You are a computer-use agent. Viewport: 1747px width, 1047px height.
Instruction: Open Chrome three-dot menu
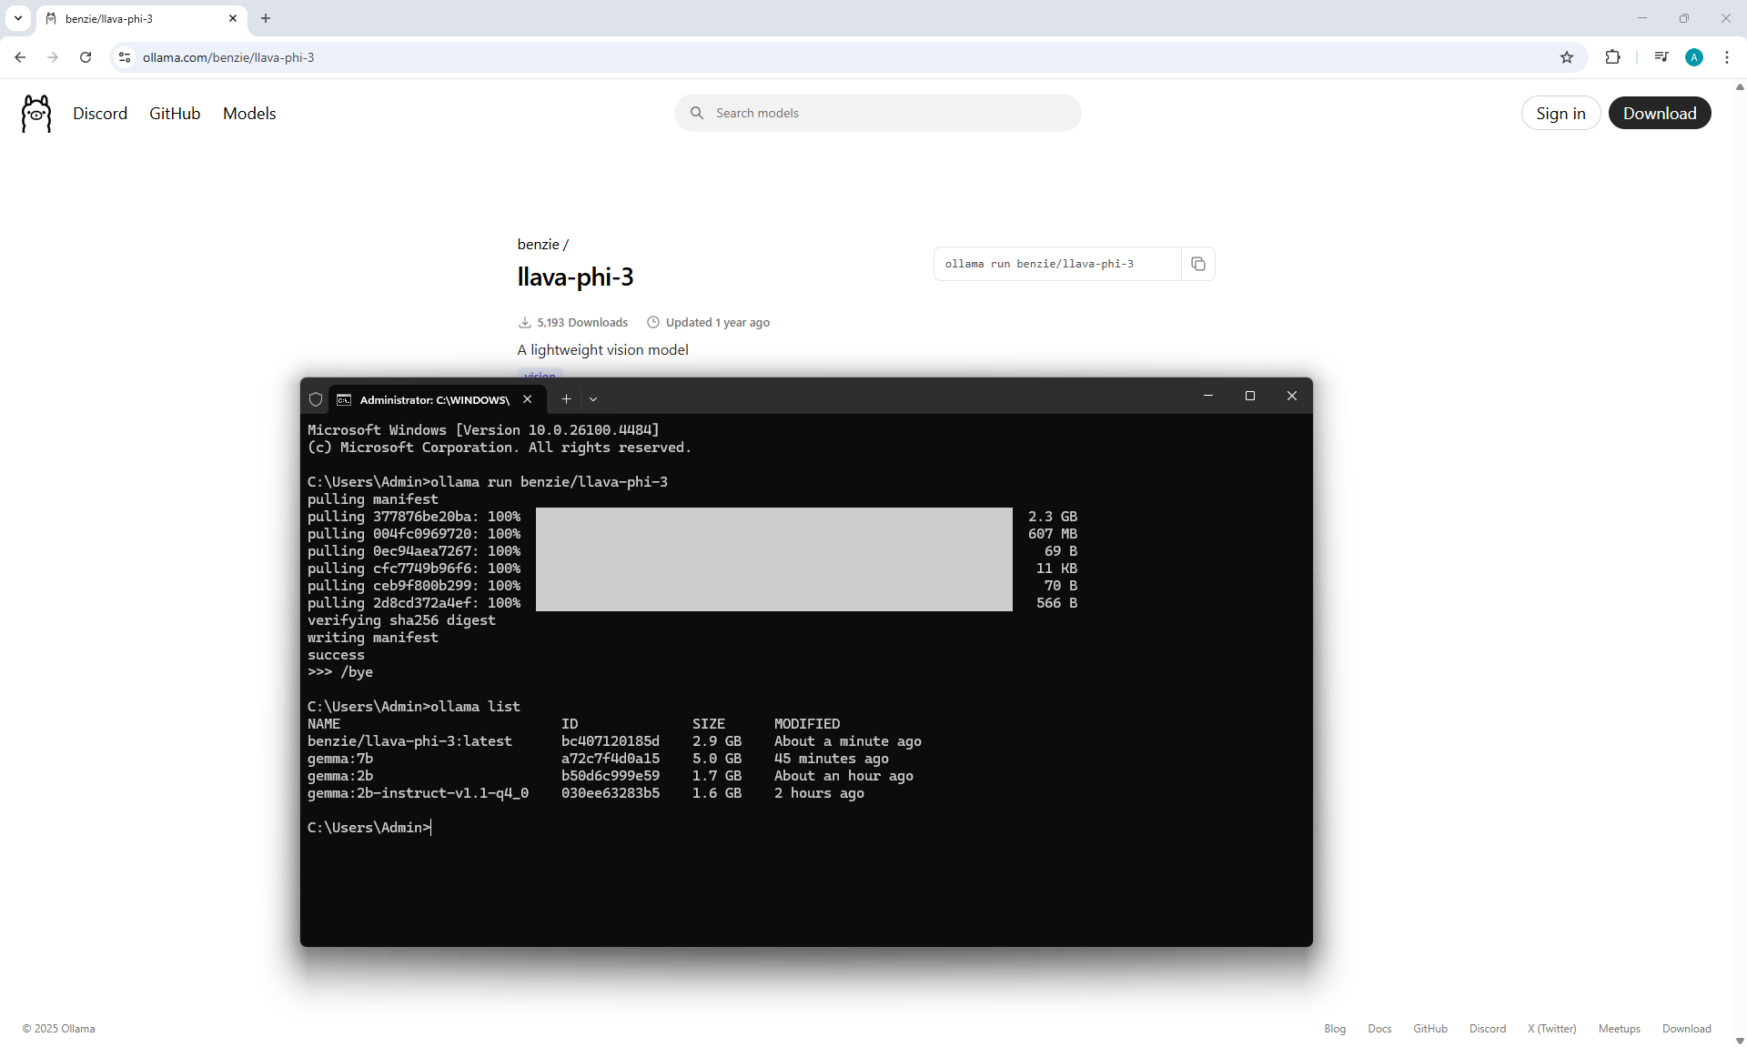[x=1726, y=57]
